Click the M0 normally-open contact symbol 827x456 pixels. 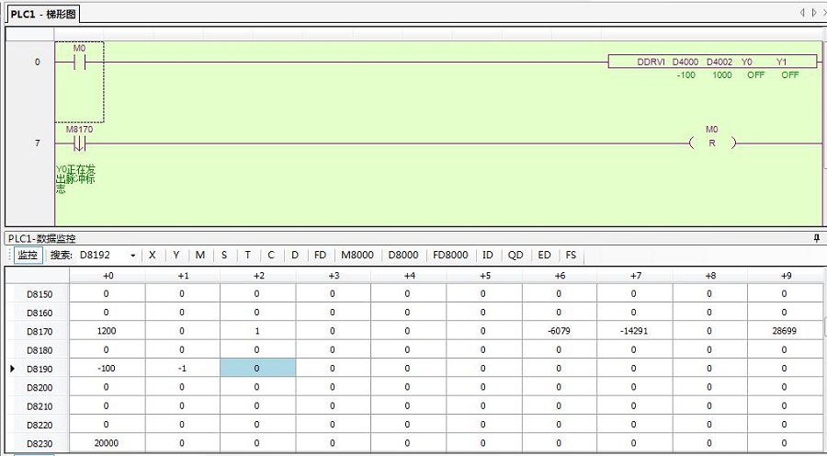[79, 63]
